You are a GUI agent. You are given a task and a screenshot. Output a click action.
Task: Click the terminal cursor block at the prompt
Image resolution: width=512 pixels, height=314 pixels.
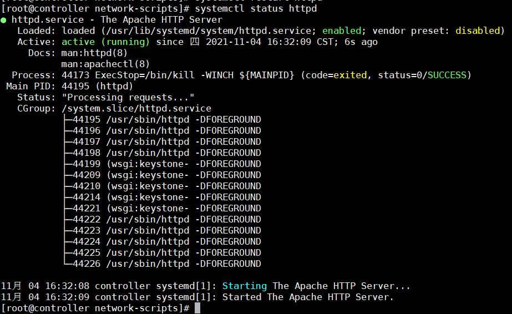click(197, 308)
